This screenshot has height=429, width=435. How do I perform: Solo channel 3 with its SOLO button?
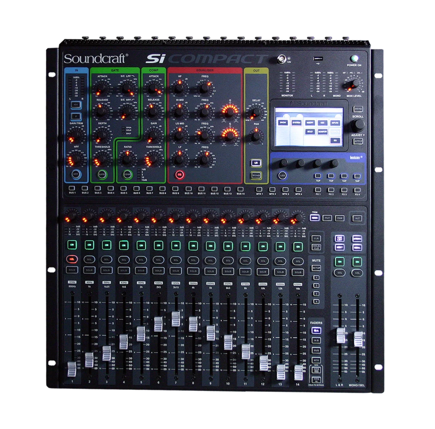[106, 270]
